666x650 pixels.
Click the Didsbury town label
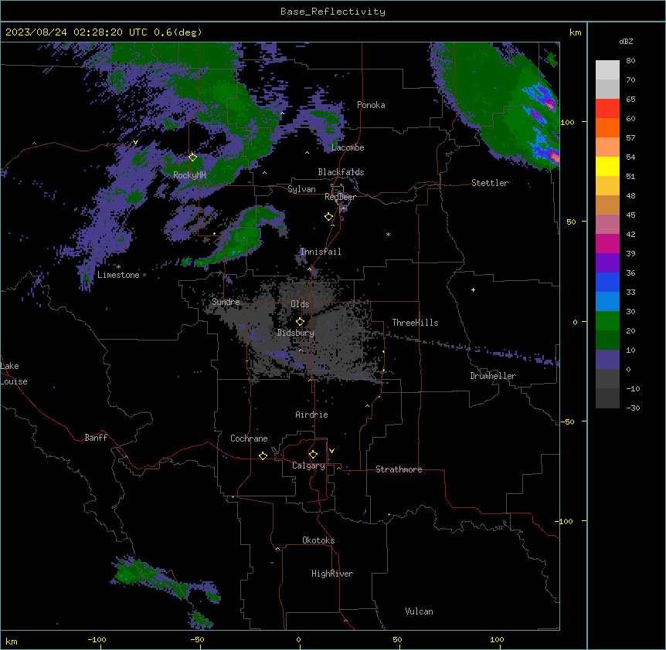pos(296,333)
